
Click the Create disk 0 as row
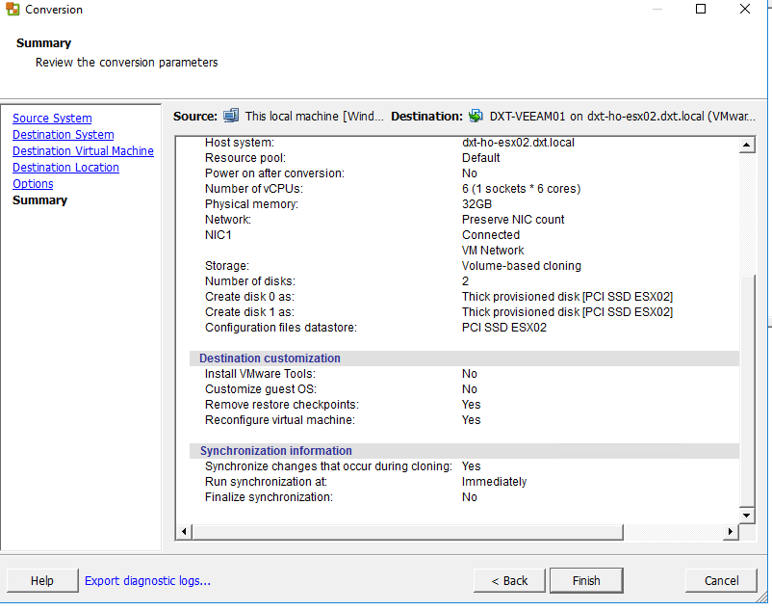pos(463,297)
